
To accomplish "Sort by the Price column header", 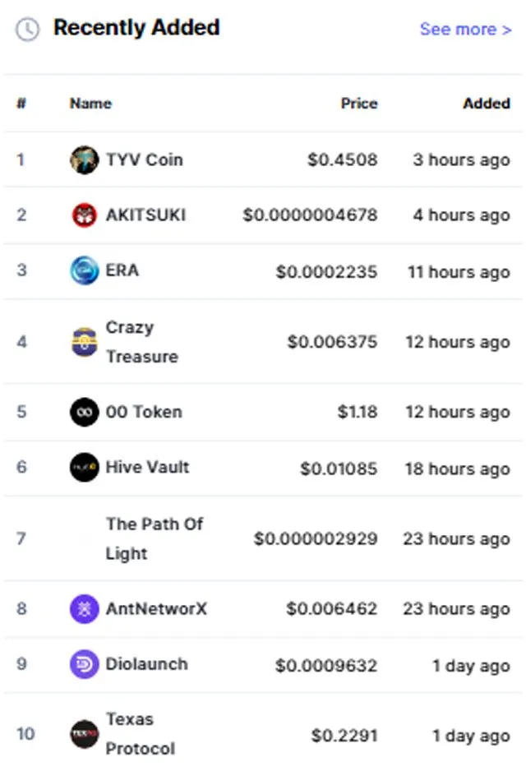I will tap(359, 104).
